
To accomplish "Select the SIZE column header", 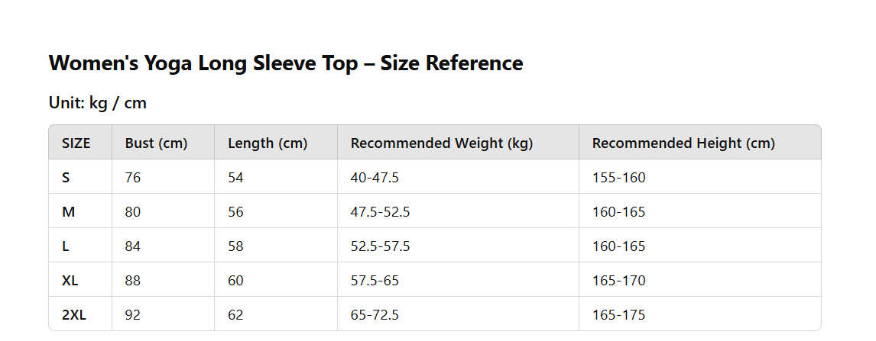I will (76, 143).
